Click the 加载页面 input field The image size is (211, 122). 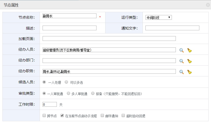[x=109, y=38]
